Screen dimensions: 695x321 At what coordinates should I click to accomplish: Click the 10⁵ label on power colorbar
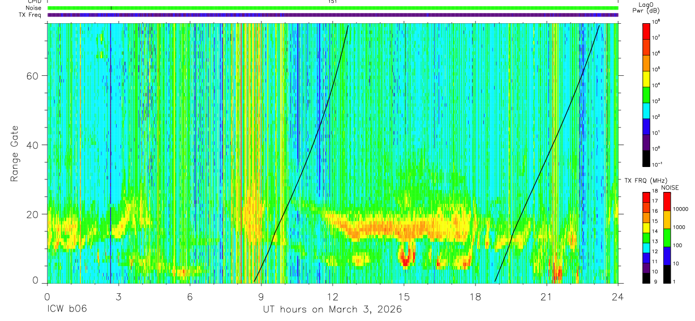657,69
